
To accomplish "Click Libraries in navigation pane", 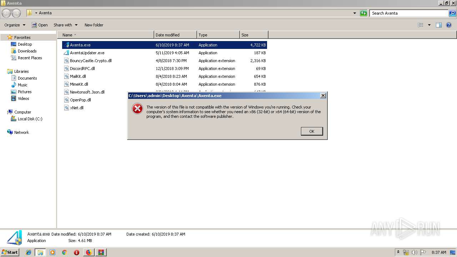I will point(21,71).
